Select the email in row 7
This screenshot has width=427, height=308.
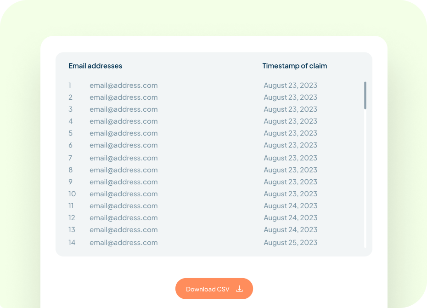(x=124, y=158)
